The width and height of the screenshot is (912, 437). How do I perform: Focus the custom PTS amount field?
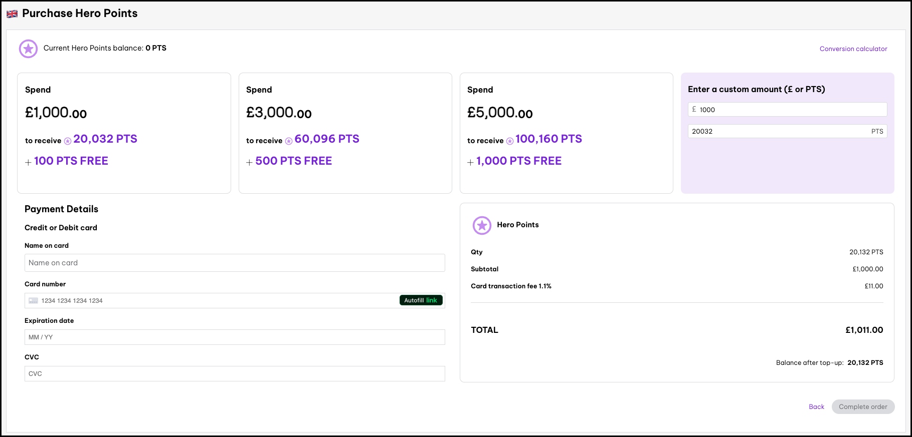pyautogui.click(x=777, y=132)
